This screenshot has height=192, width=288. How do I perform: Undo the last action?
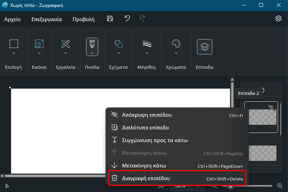tap(127, 18)
